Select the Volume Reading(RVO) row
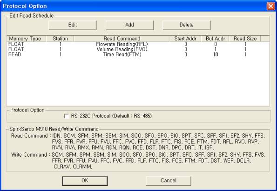277x191 pixels. pos(138,49)
